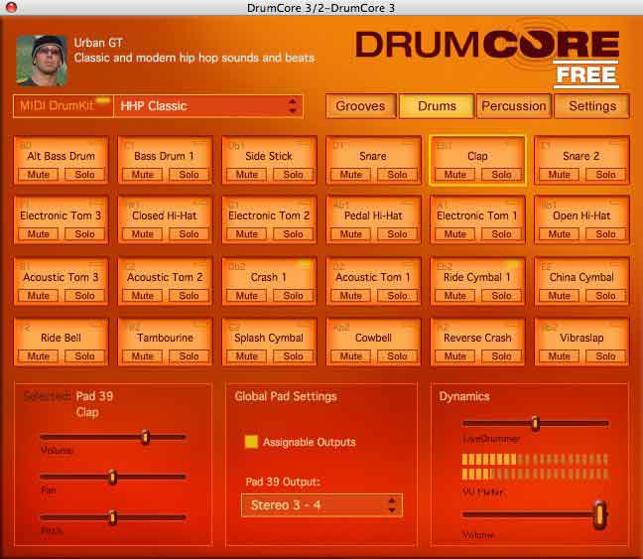
Task: Open the Pad 39 Output Stereo 3-4 dropdown
Action: (x=321, y=505)
